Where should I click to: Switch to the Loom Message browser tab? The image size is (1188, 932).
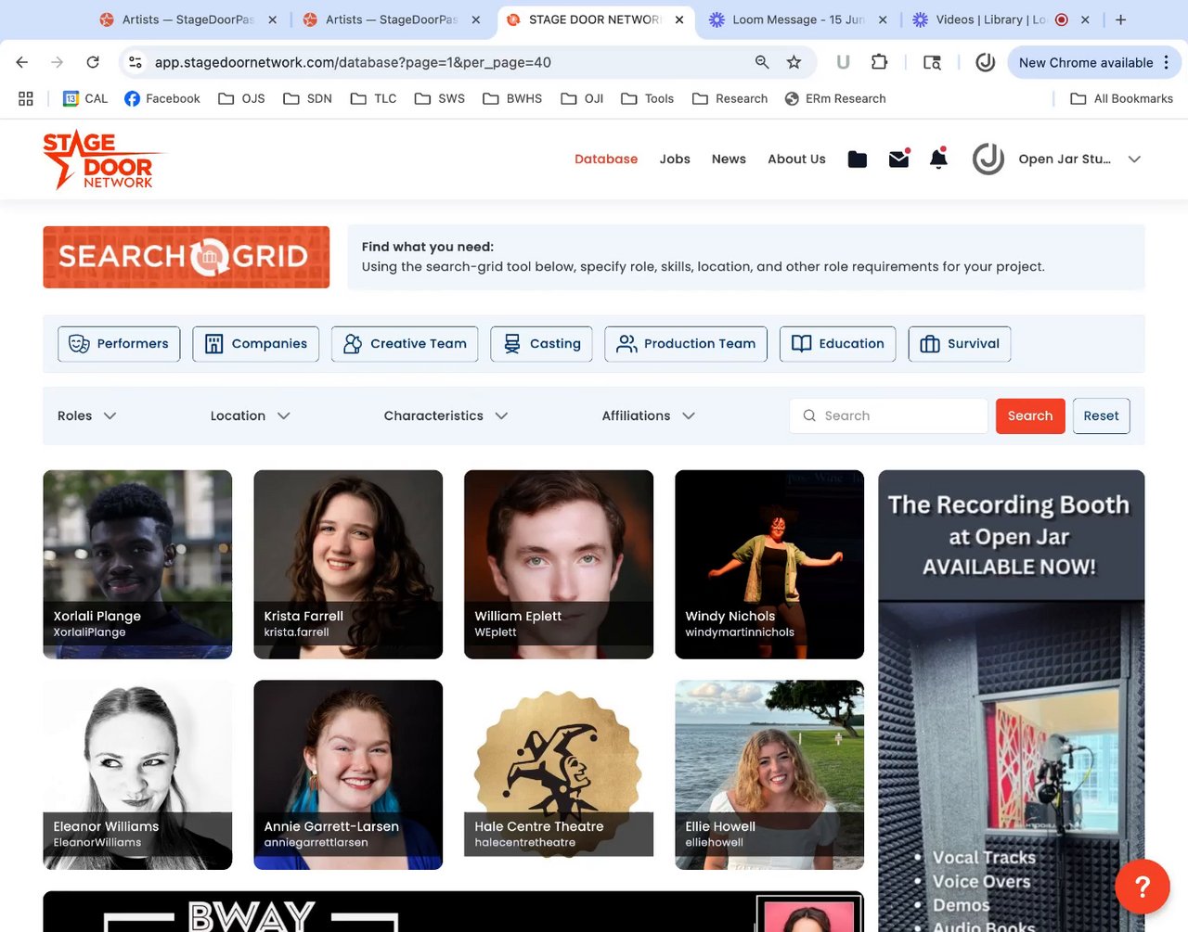pyautogui.click(x=798, y=19)
